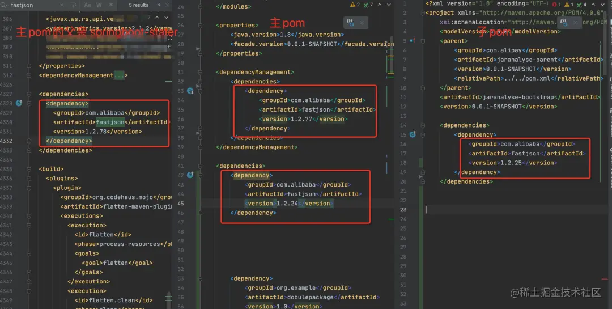Load Maven changes in middle editor
Image resolution: width=612 pixels, height=309 pixels.
coord(350,23)
